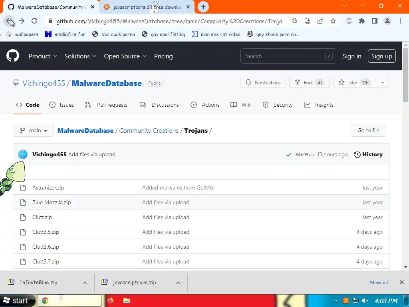409x307 pixels.
Task: Toggle the browser side panel icon
Action: click(x=375, y=21)
